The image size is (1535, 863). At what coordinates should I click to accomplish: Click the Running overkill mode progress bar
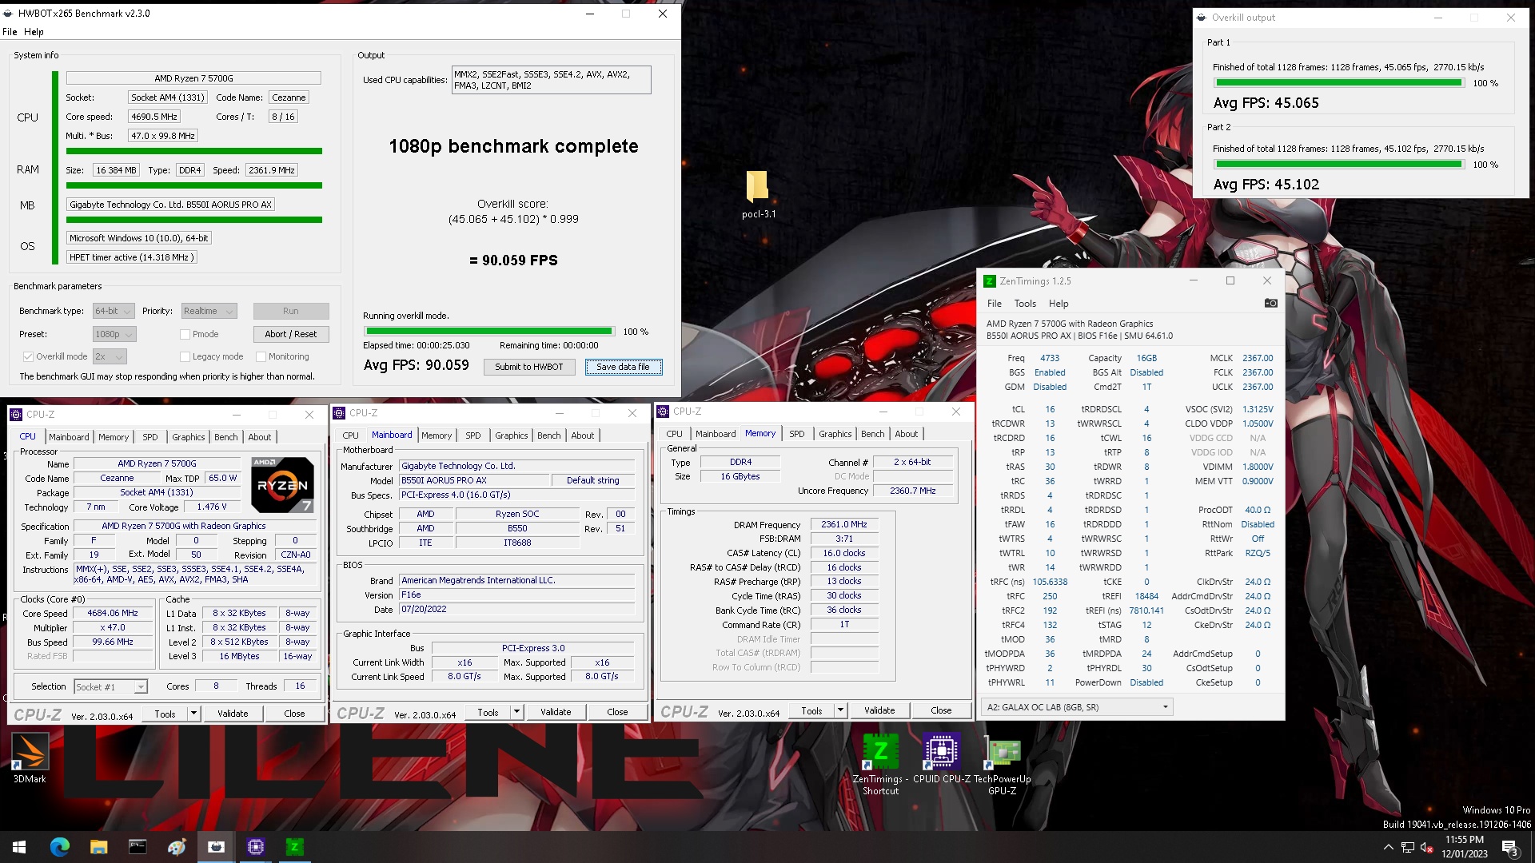pyautogui.click(x=489, y=331)
